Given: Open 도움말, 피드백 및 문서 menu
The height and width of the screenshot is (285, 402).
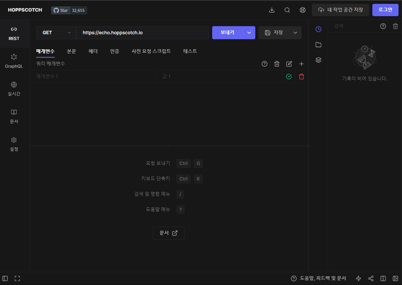Looking at the screenshot, I should coord(318,278).
